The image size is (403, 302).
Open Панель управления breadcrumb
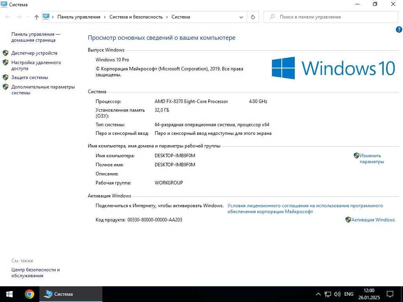tap(79, 17)
